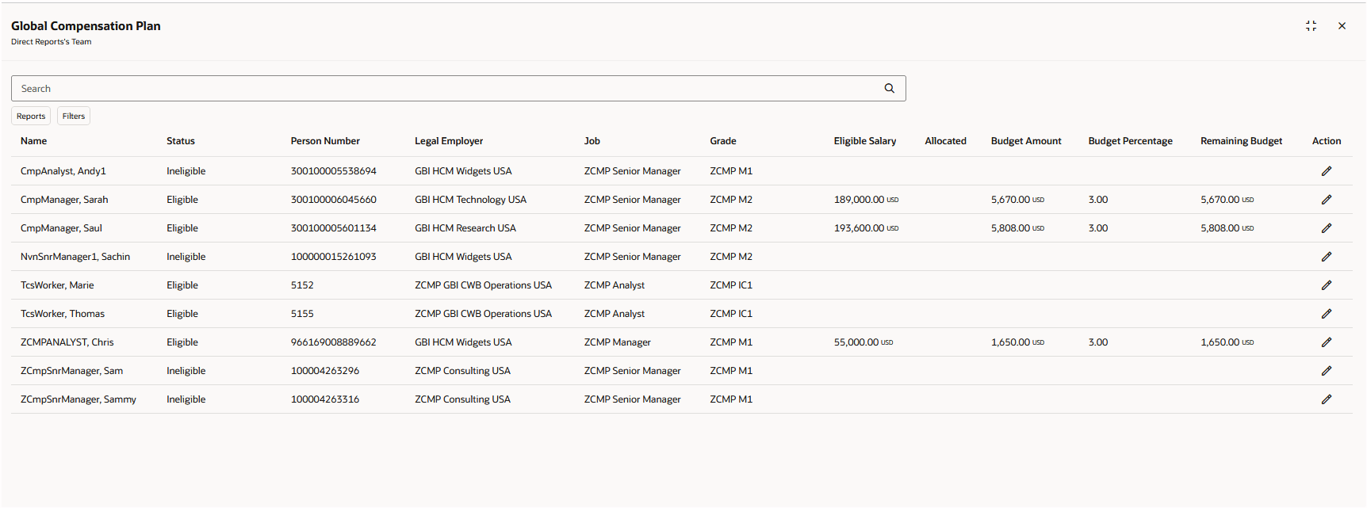Screen dimensions: 1367x508
Task: Collapse the full-screen view
Action: (x=1311, y=26)
